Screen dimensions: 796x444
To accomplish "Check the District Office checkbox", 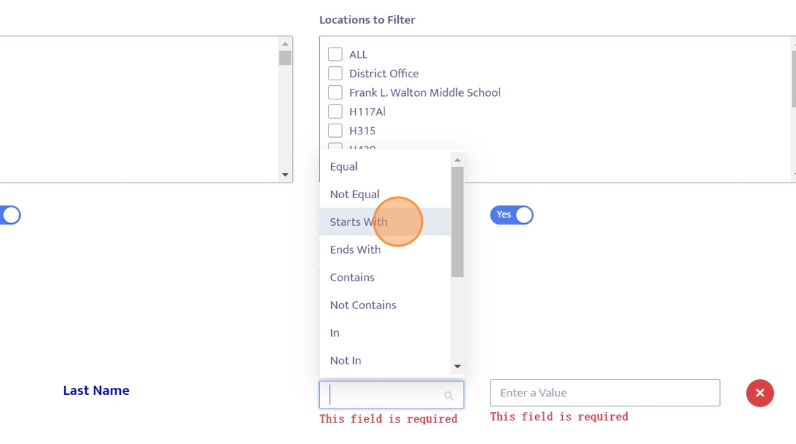I will [335, 73].
